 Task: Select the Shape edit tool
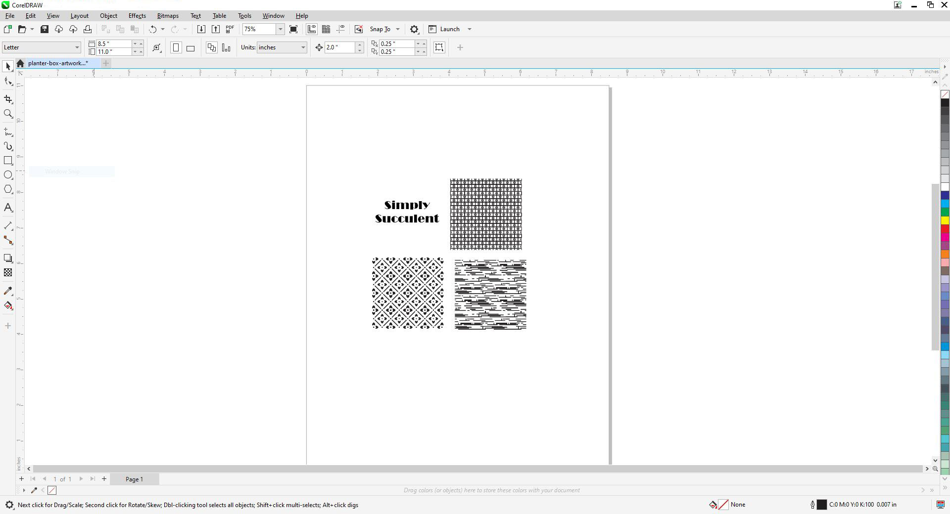(x=8, y=82)
